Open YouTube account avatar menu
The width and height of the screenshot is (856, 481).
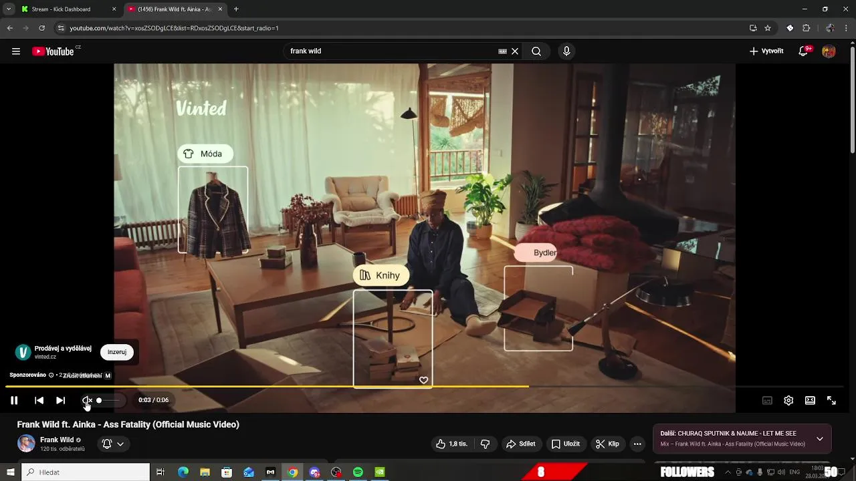click(829, 51)
